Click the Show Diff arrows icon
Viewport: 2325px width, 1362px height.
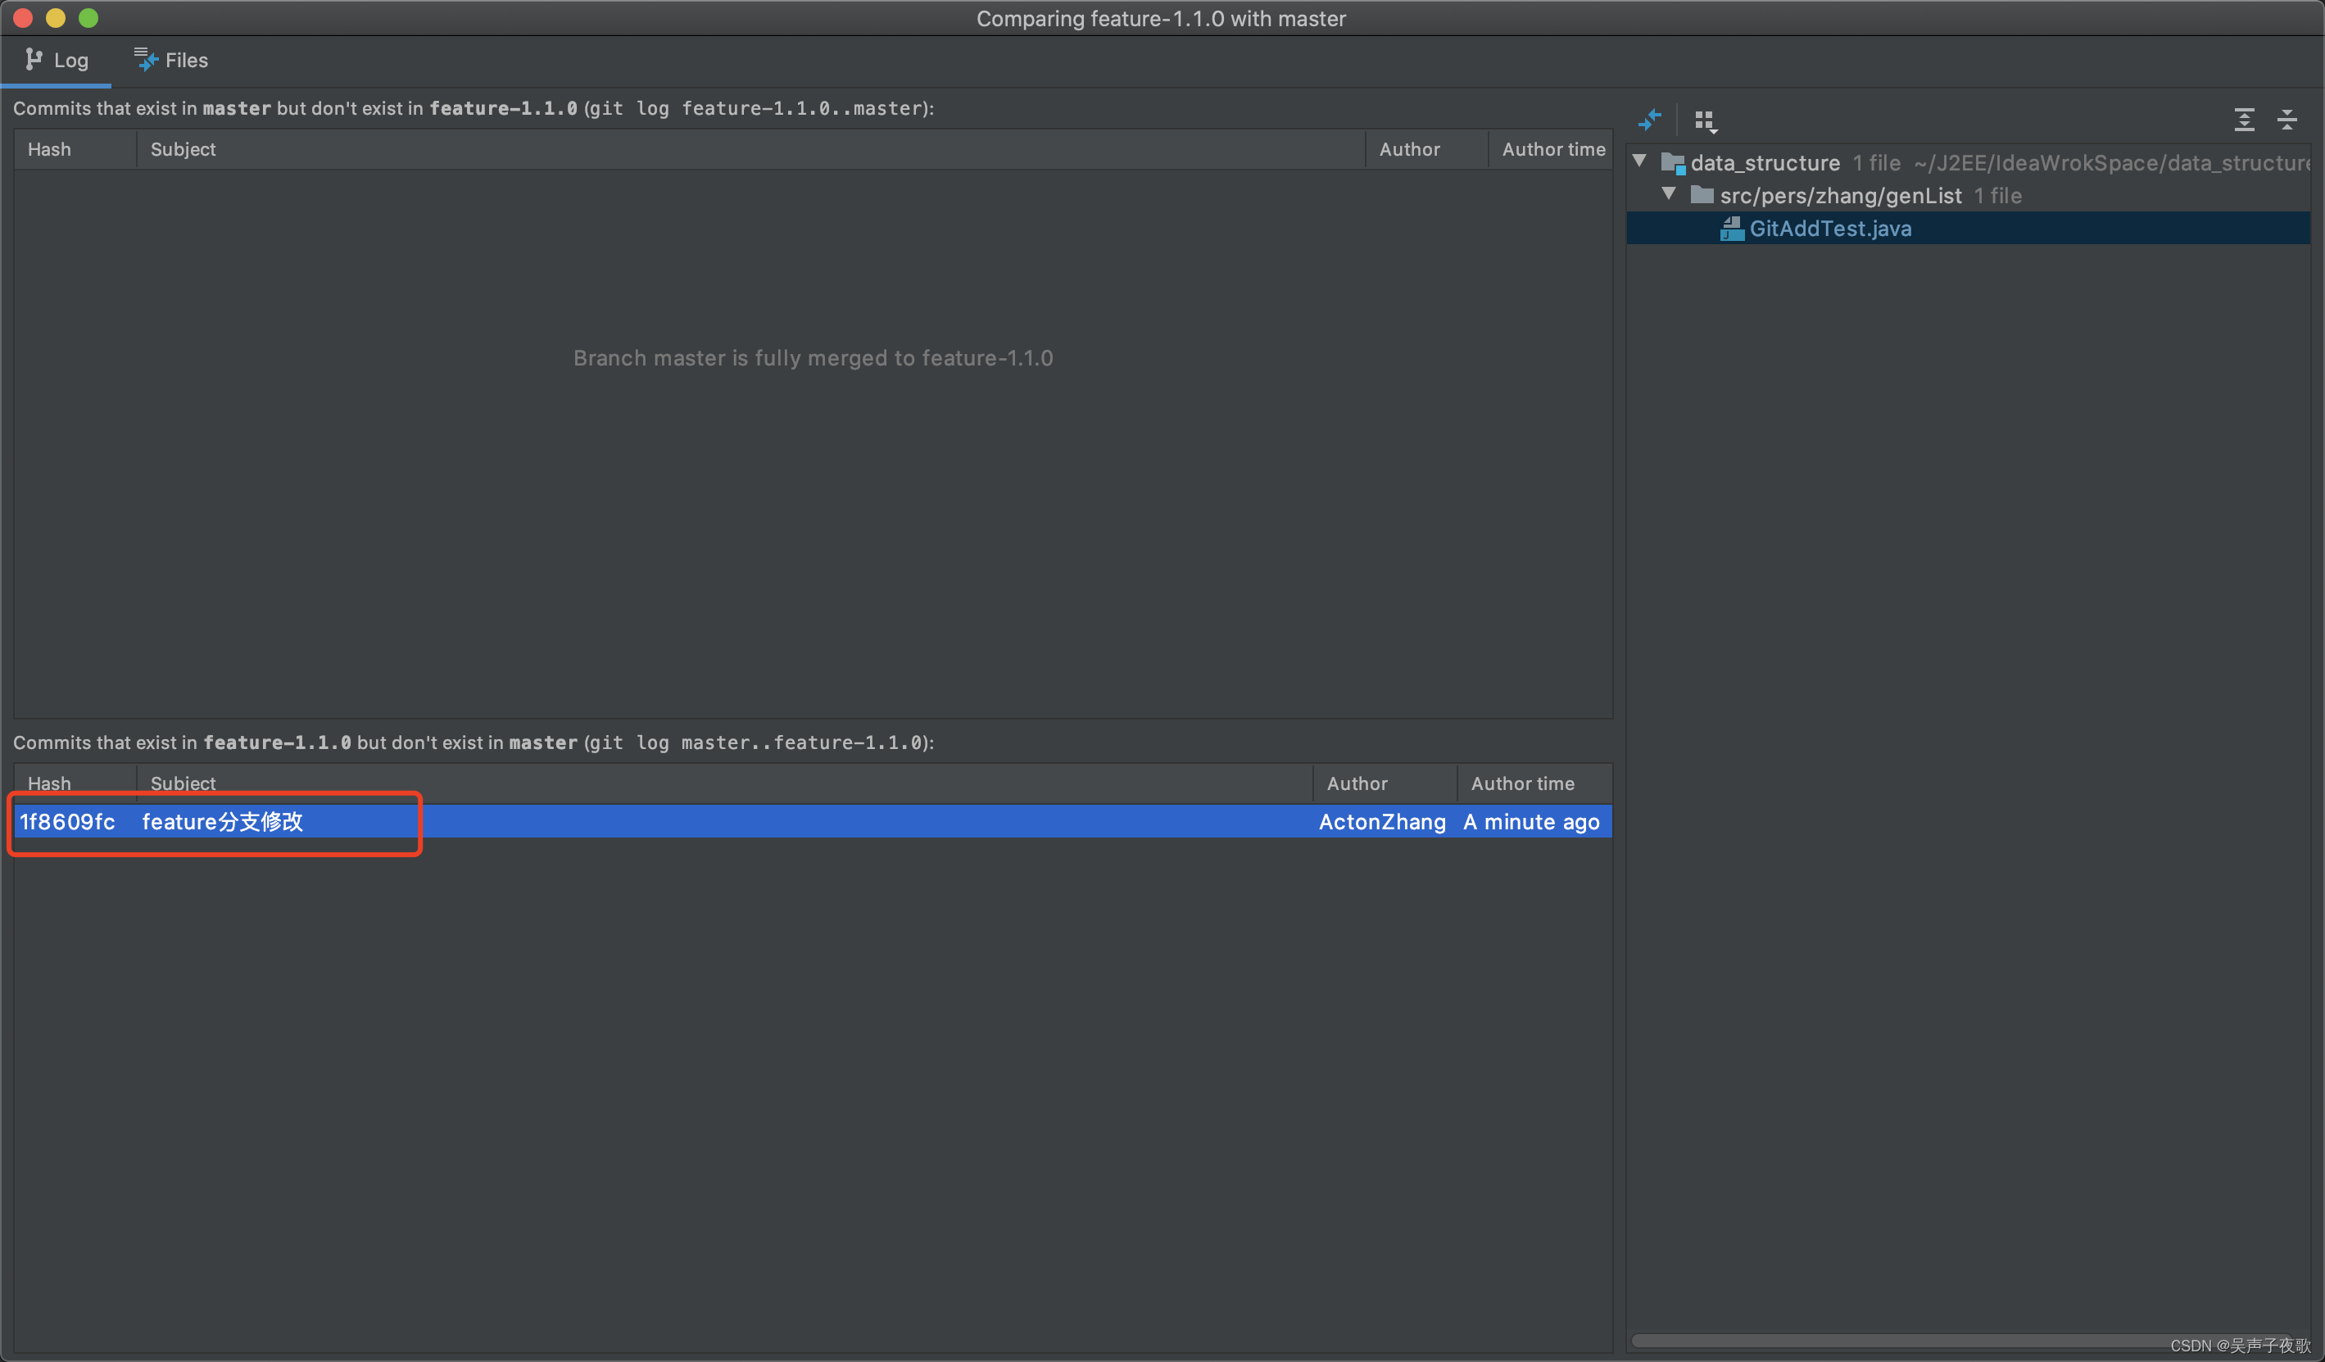(1650, 120)
